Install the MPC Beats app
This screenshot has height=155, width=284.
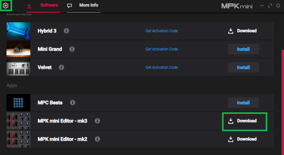point(243,103)
